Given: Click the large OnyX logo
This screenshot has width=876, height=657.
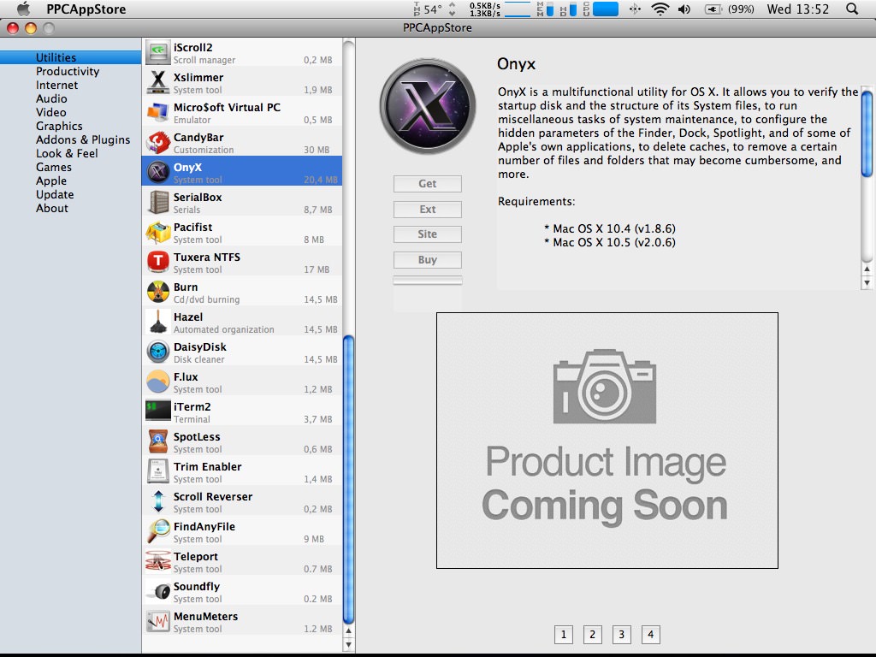Looking at the screenshot, I should point(428,106).
